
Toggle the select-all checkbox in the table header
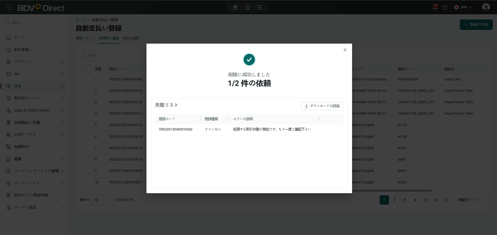click(x=85, y=69)
